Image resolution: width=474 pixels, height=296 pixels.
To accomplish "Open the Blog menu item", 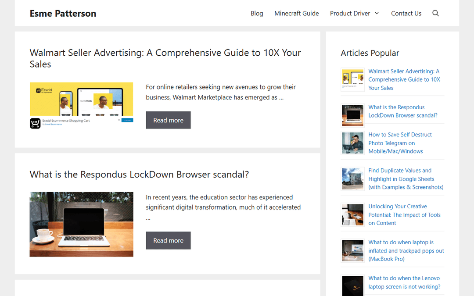I will (x=257, y=13).
